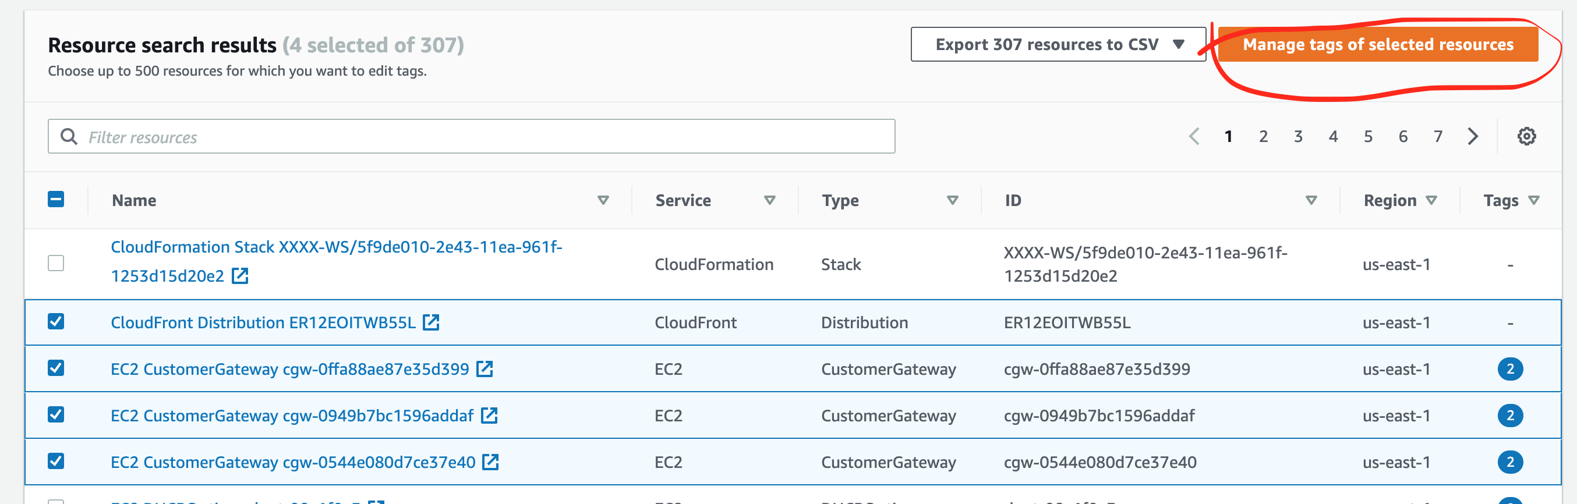Sort by the Name column arrow
This screenshot has width=1577, height=504.
[x=603, y=200]
